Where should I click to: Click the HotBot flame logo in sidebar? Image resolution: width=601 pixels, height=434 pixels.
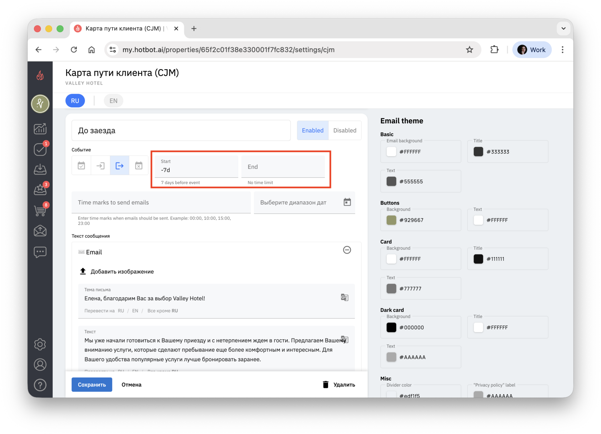[40, 75]
